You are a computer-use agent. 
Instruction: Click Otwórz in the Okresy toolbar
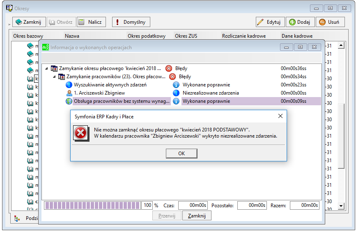tap(61, 22)
